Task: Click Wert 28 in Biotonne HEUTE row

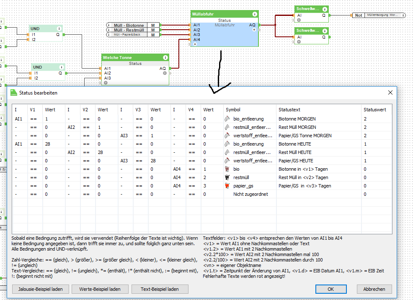Action: coord(54,144)
